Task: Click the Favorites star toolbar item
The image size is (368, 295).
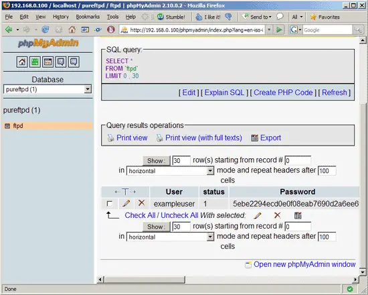Action: (325, 17)
